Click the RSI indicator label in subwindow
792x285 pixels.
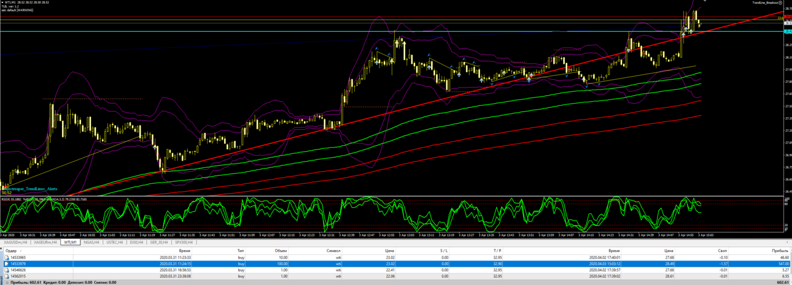click(x=43, y=199)
